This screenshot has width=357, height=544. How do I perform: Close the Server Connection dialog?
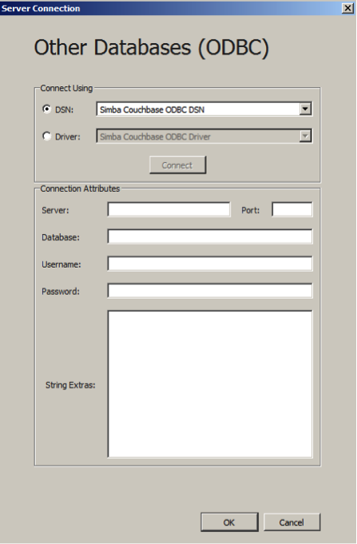click(347, 8)
